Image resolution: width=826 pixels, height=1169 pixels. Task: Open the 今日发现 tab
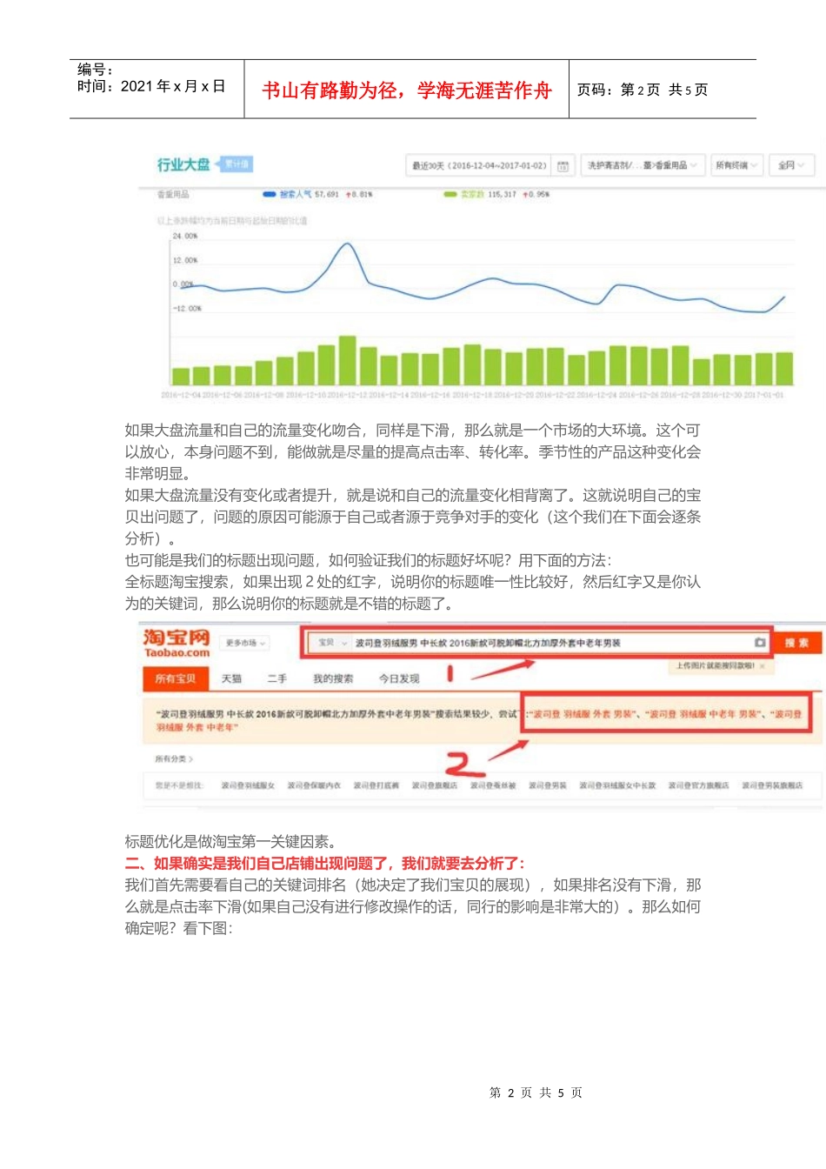[399, 678]
